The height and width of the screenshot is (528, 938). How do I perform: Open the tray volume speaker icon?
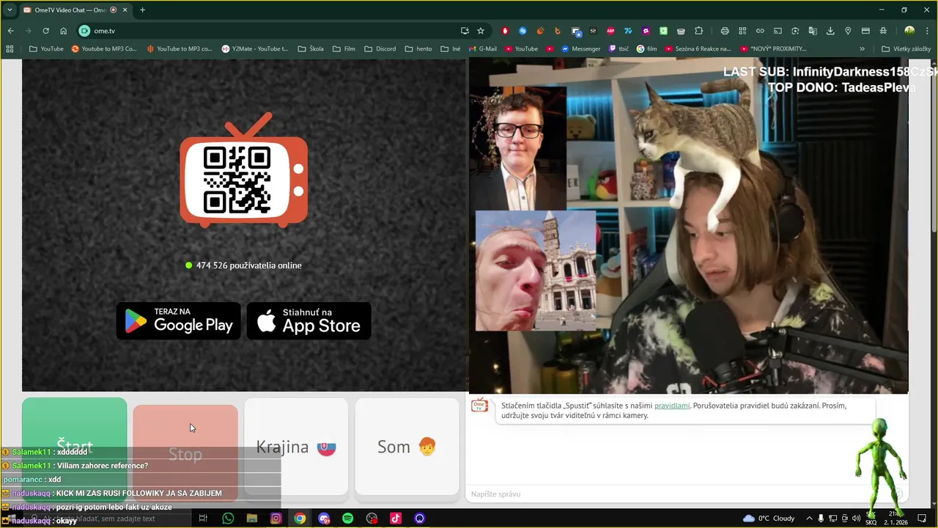[x=857, y=518]
